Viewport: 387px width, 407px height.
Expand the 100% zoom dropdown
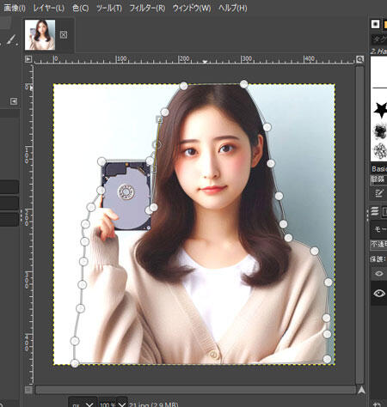(x=113, y=403)
